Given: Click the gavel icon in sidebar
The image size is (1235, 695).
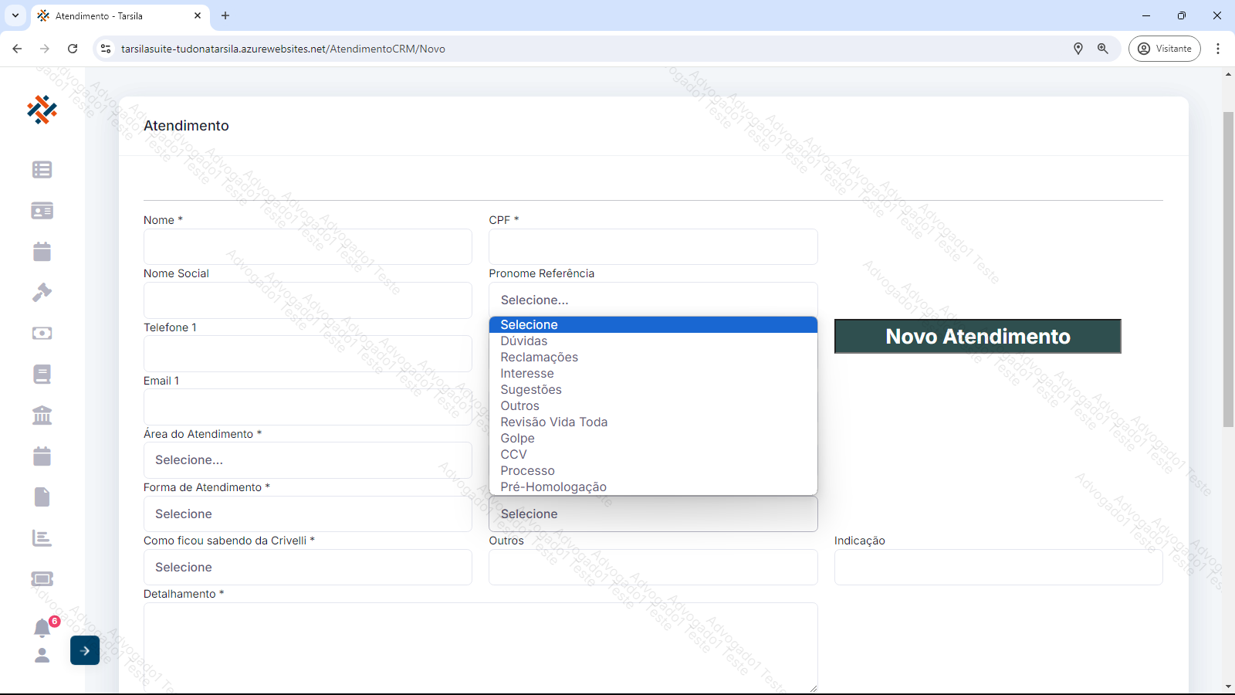Looking at the screenshot, I should tap(42, 293).
